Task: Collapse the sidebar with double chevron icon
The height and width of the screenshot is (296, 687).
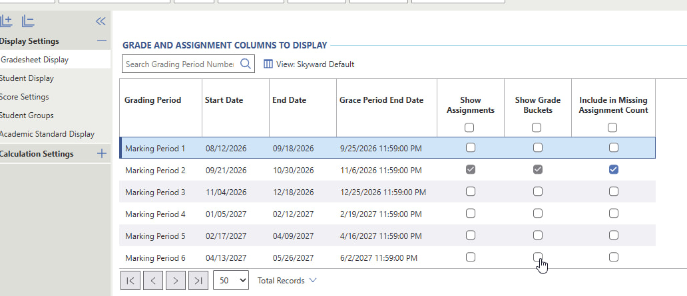Action: (x=101, y=21)
